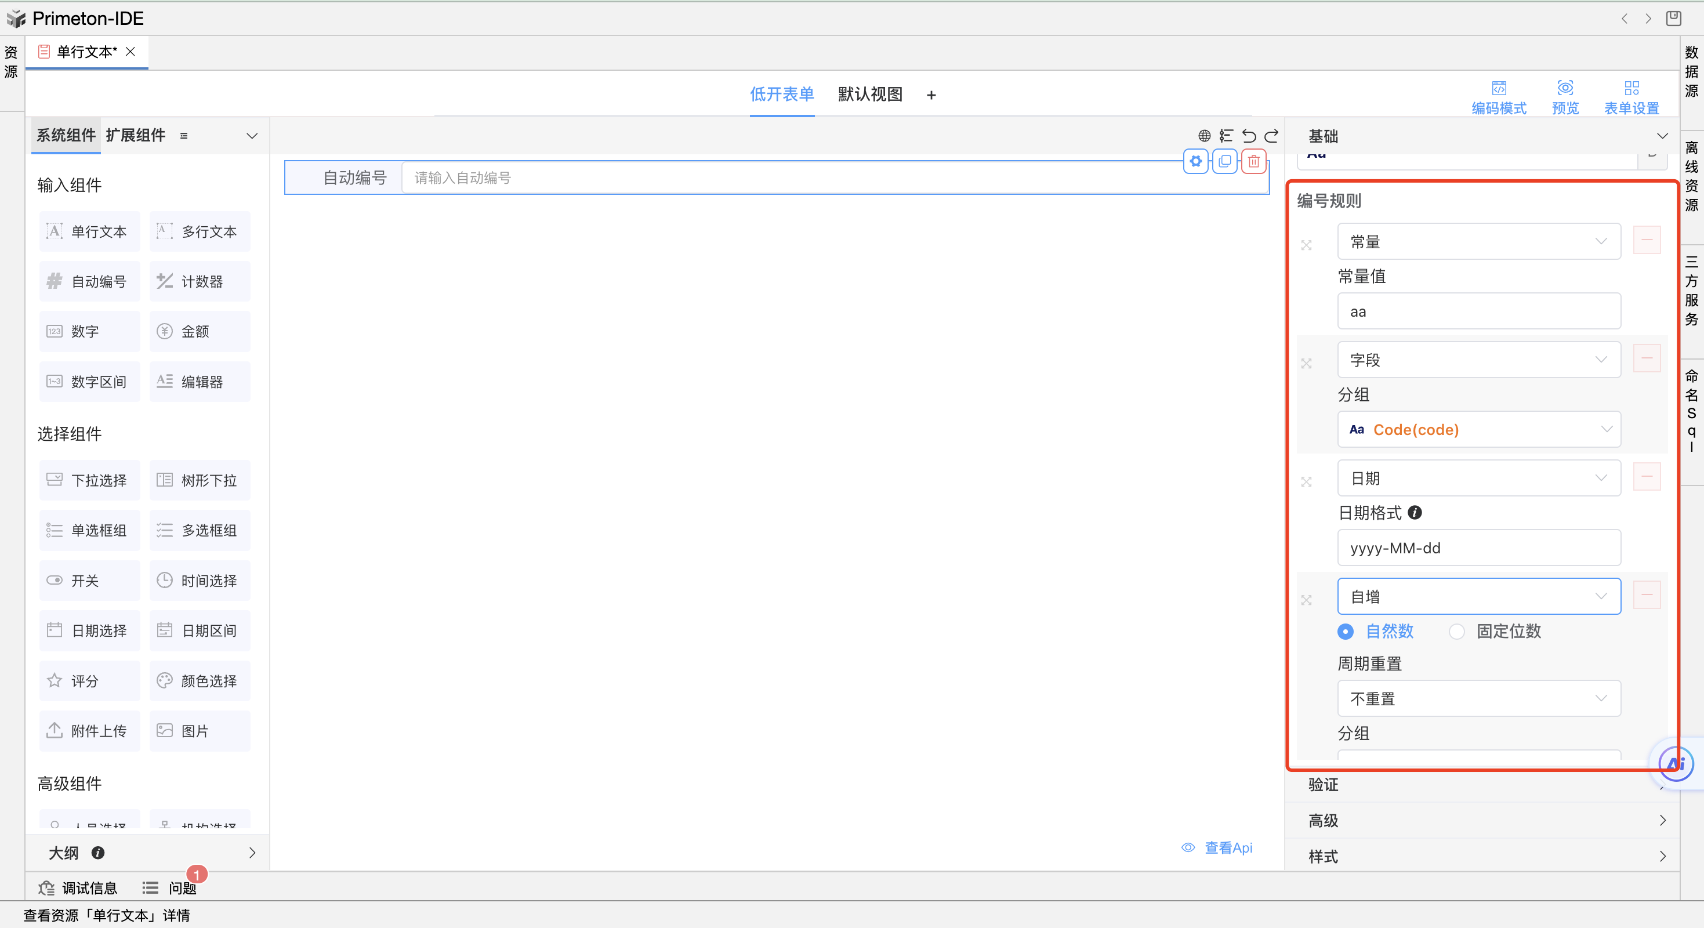The width and height of the screenshot is (1704, 928).
Task: Open the component settings gear icon
Action: pos(1195,161)
